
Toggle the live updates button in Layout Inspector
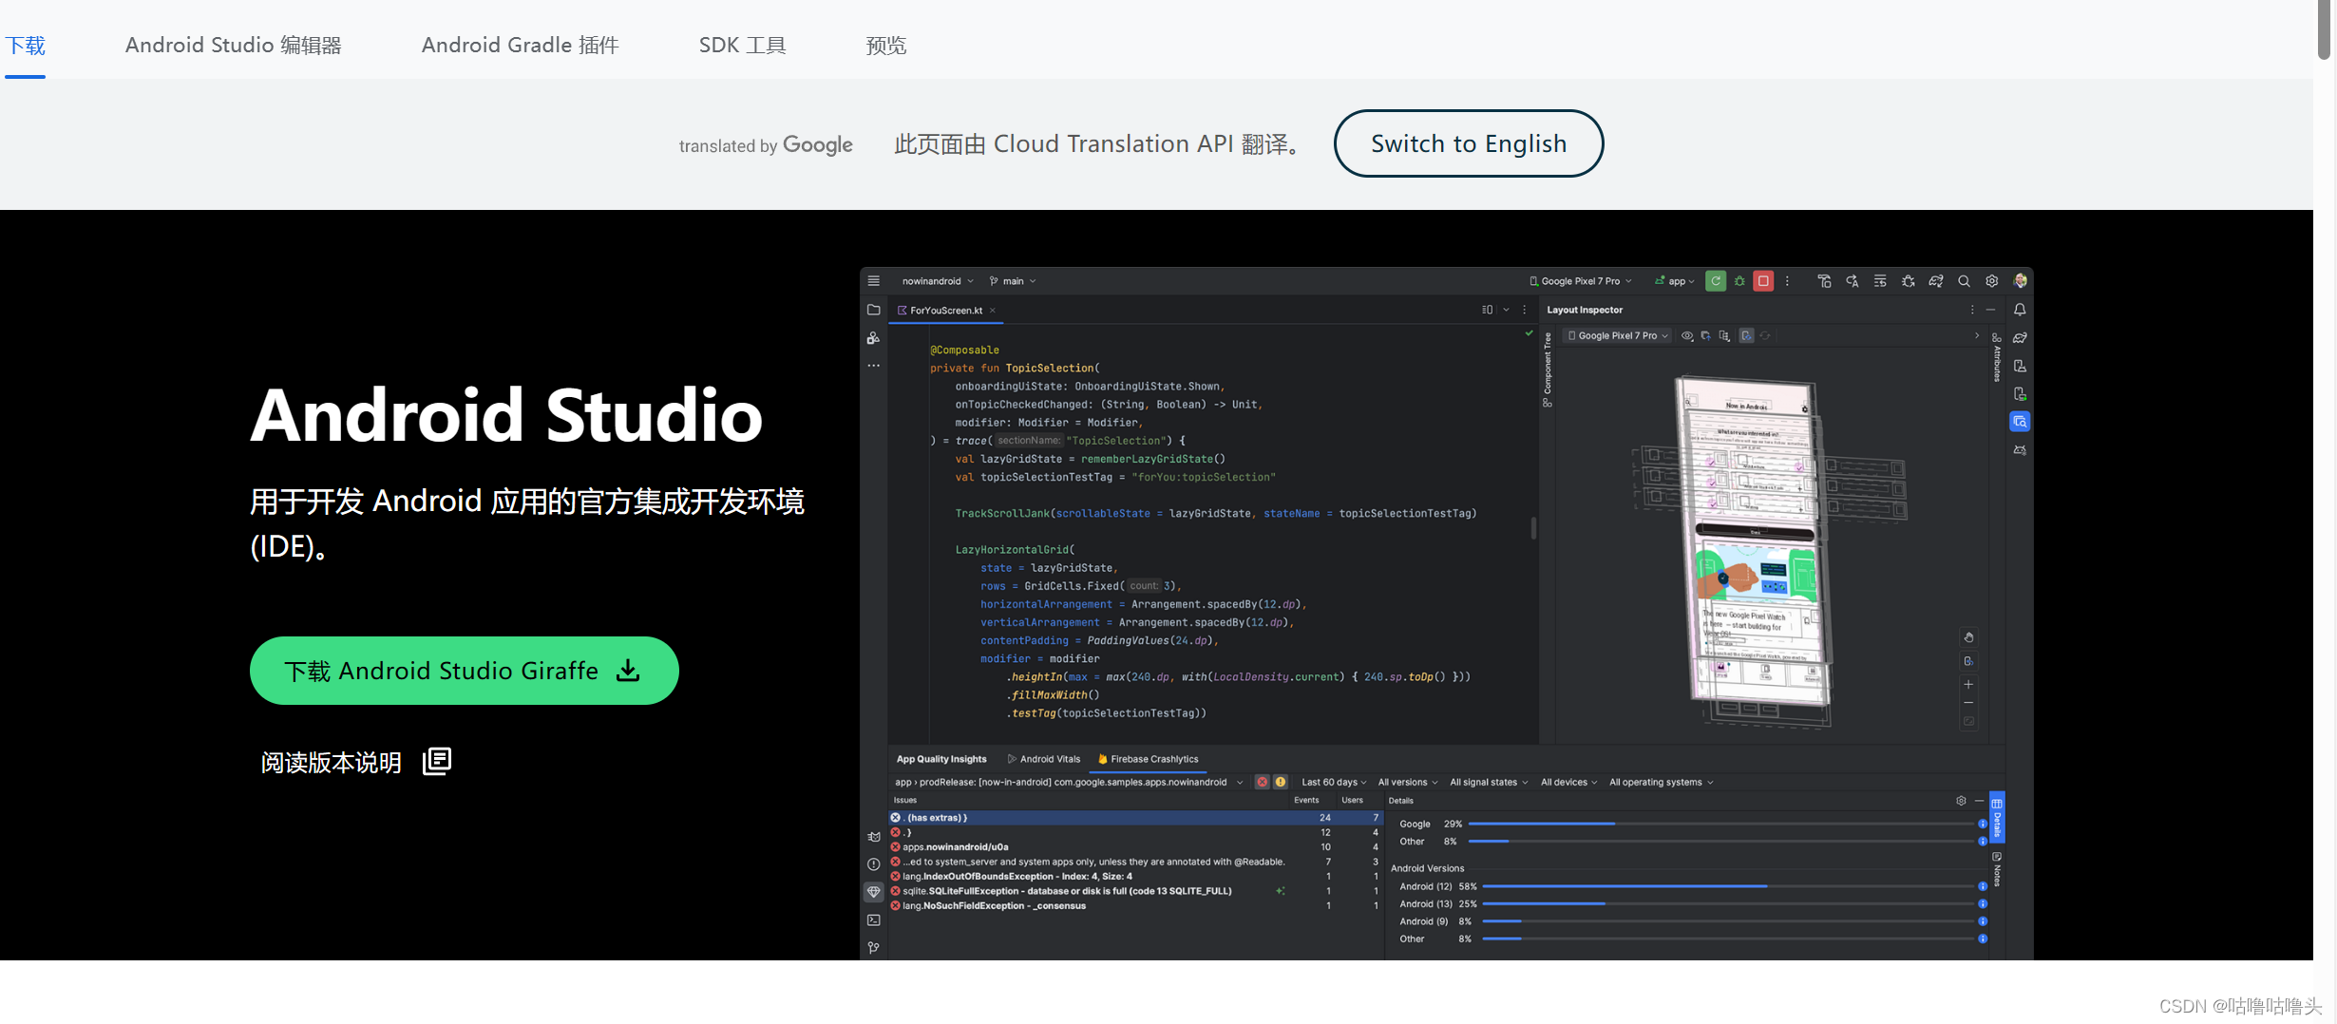[x=1746, y=335]
